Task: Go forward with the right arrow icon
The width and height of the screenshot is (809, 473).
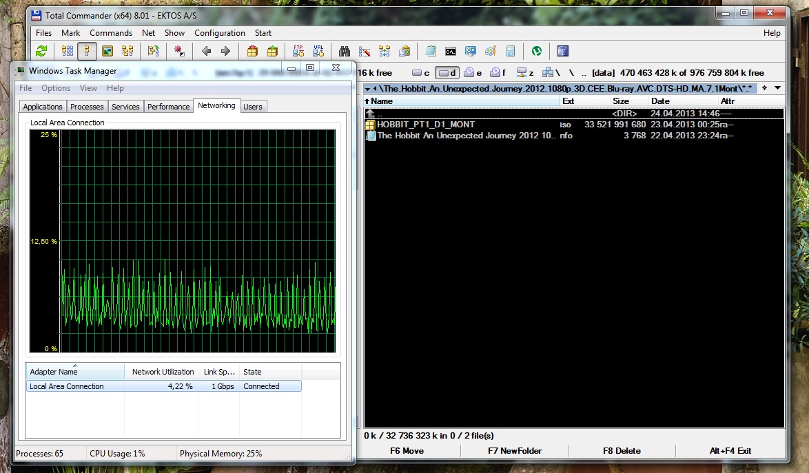Action: (225, 51)
